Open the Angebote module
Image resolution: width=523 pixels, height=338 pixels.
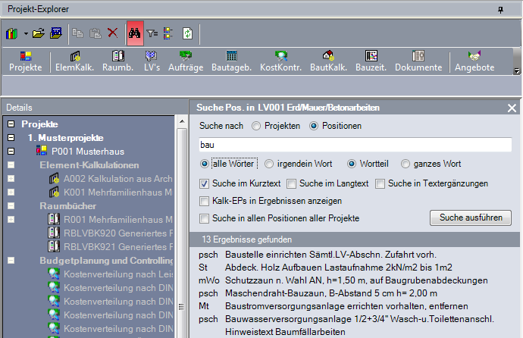coord(474,61)
